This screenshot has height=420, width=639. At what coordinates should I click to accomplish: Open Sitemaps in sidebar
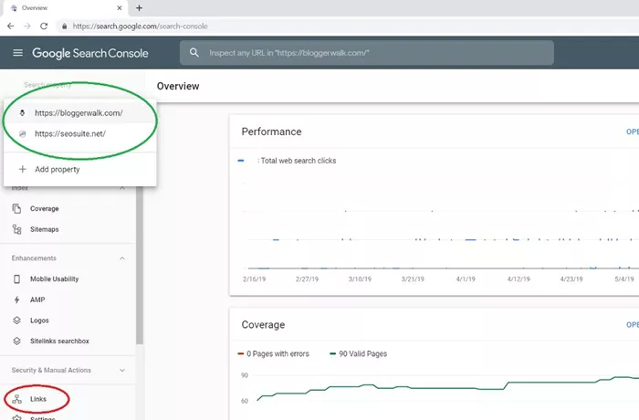coord(45,229)
